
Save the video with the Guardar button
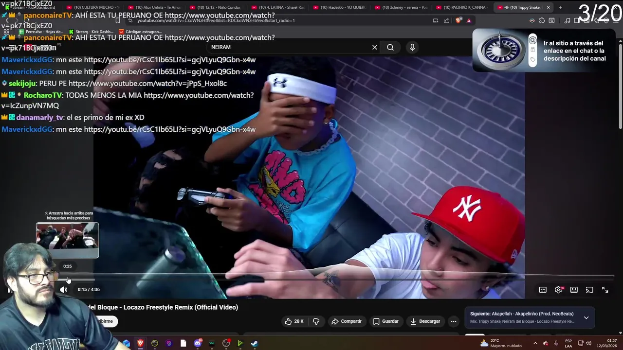point(385,321)
